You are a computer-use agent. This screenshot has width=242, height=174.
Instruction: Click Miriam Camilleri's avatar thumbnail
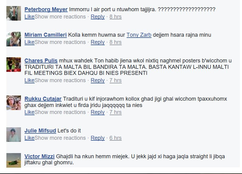point(14,39)
